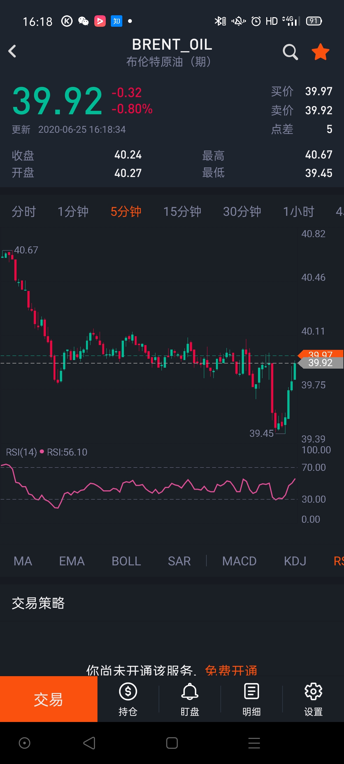Switch sub-chart to MACD indicator
This screenshot has width=344, height=764.
click(x=240, y=561)
